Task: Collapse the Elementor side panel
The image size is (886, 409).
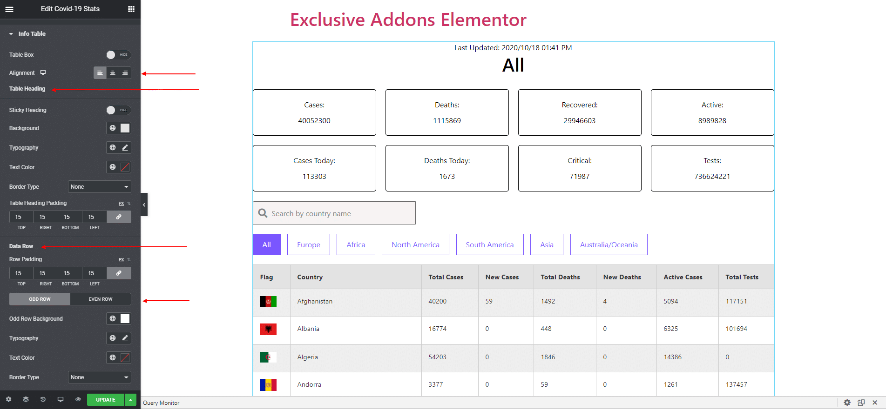Action: (x=144, y=204)
